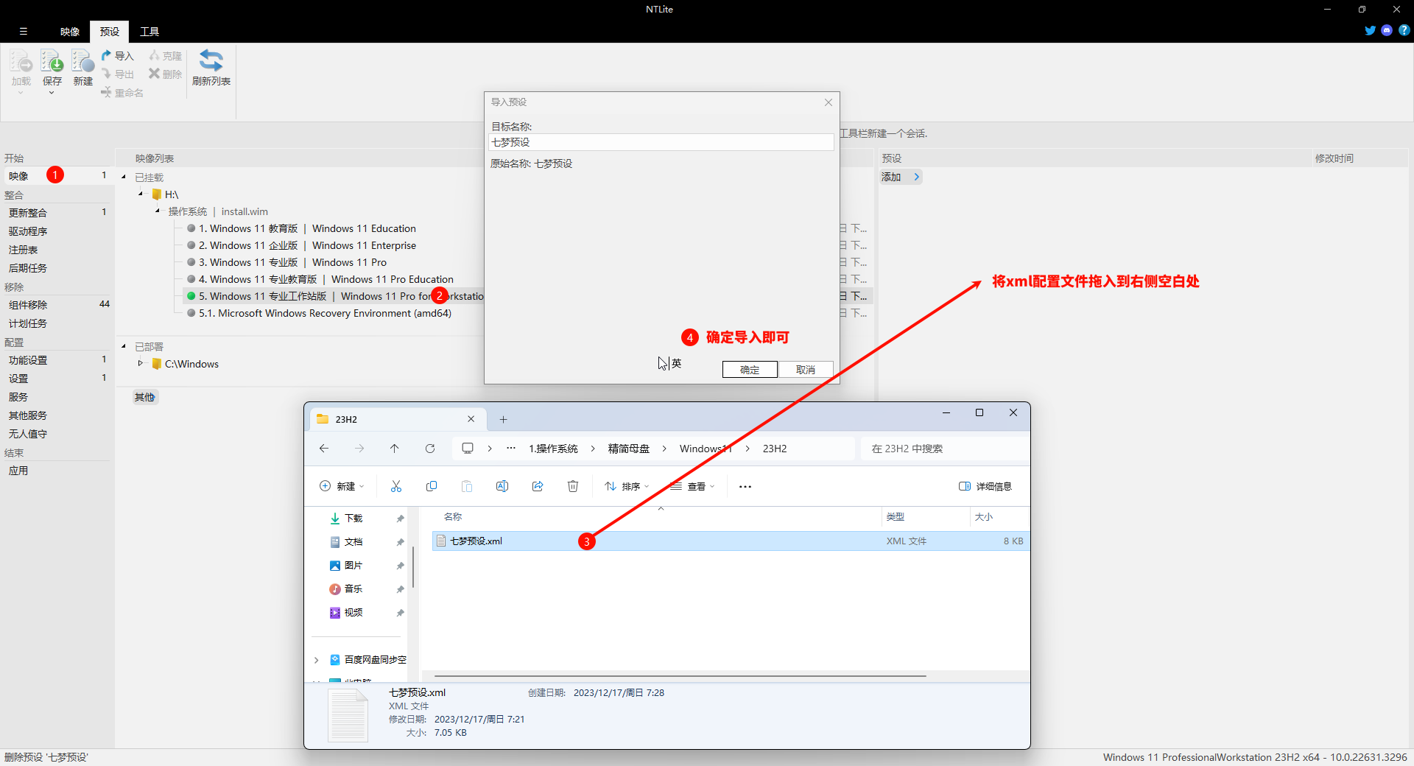Open Explorer more options ellipsis

click(745, 486)
